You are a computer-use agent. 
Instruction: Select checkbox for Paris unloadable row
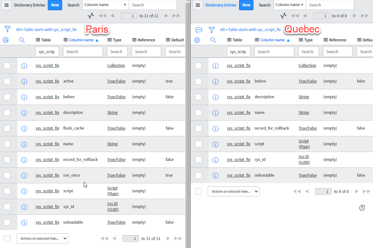point(7,222)
